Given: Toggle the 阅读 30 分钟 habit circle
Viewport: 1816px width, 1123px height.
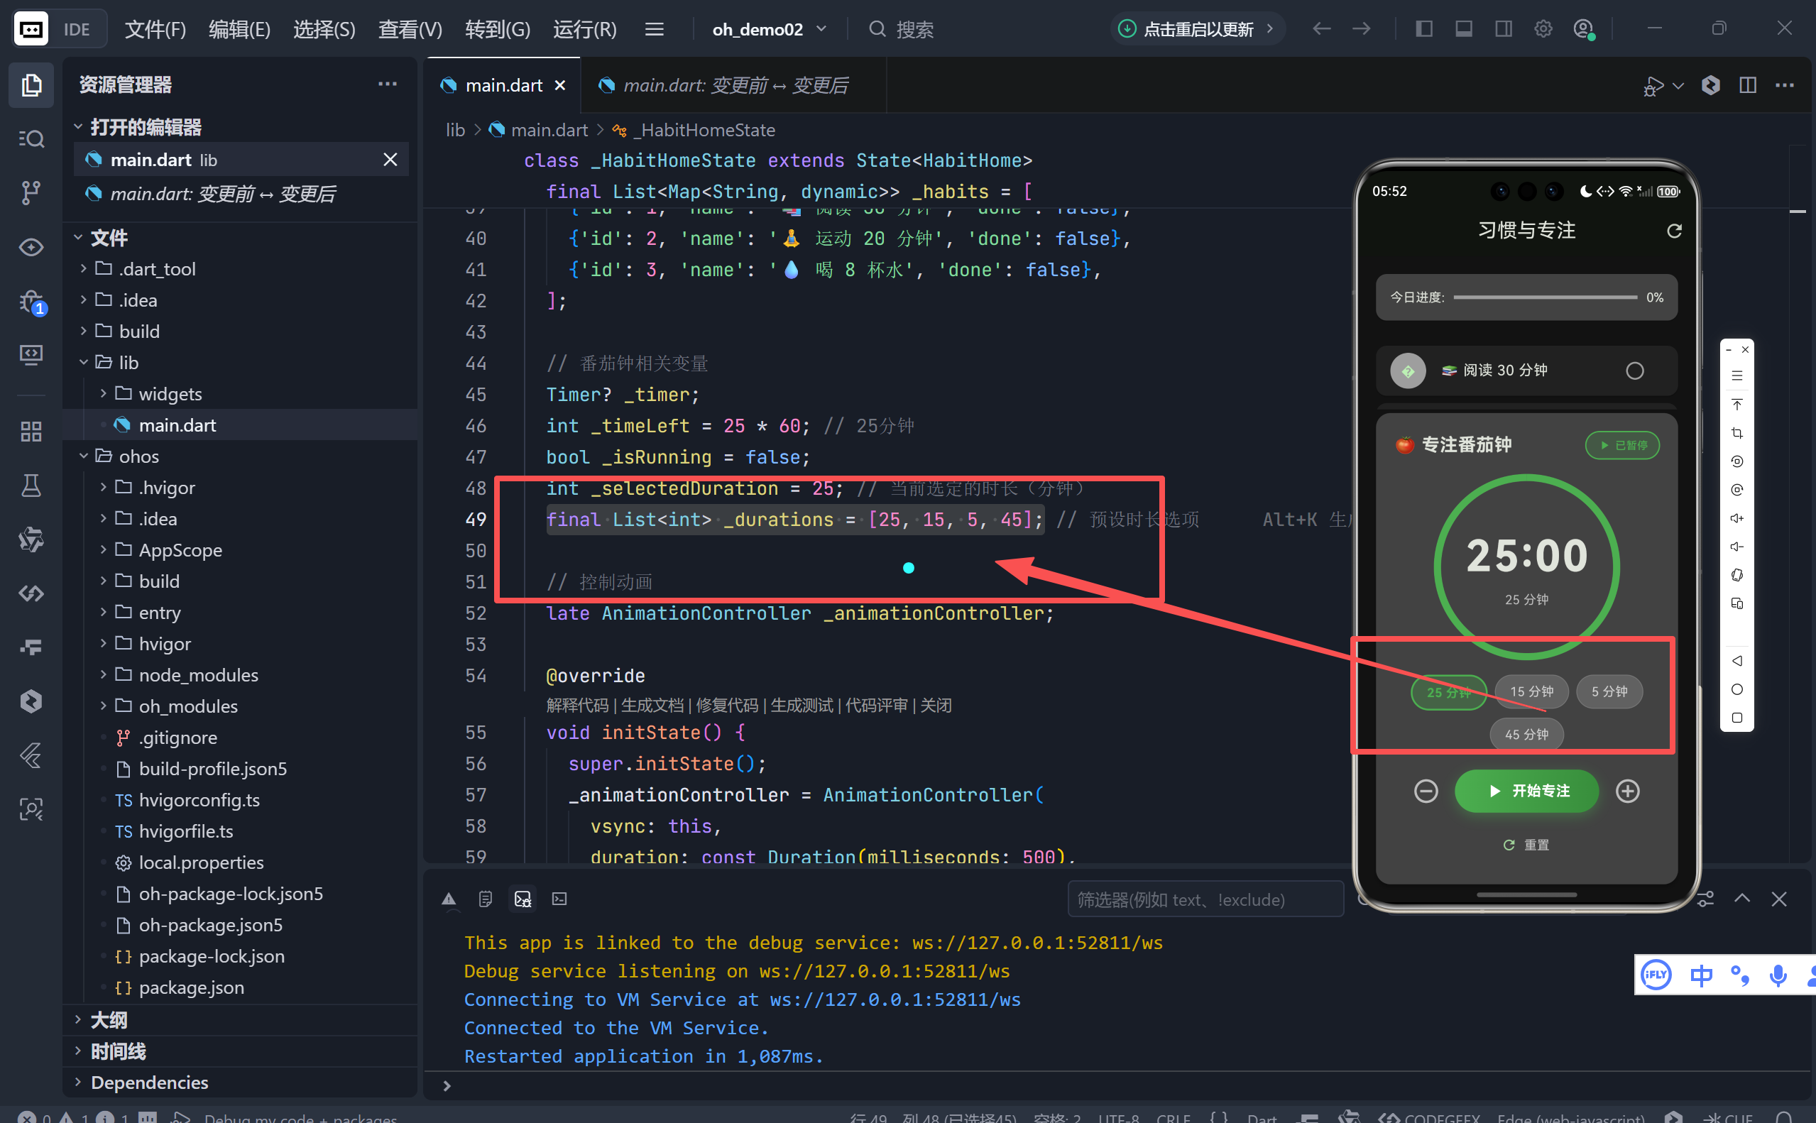Looking at the screenshot, I should point(1634,371).
